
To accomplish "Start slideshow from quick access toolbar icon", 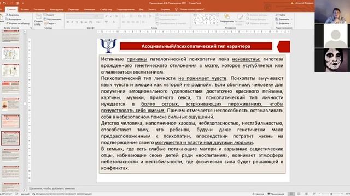I will [x=17, y=3].
